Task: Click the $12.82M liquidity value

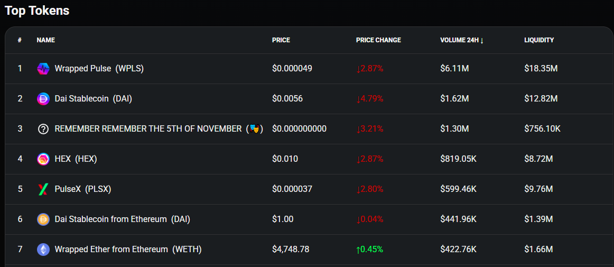Action: (x=541, y=99)
